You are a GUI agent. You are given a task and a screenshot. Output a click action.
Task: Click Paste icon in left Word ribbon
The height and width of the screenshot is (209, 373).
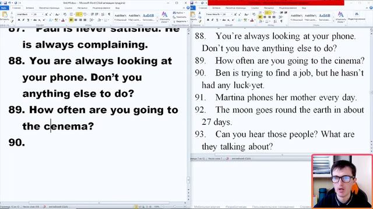[x=5, y=14]
